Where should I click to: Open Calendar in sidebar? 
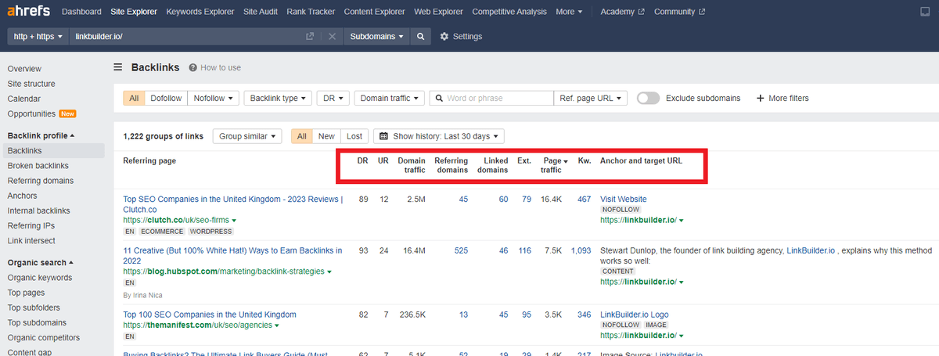[x=23, y=99]
